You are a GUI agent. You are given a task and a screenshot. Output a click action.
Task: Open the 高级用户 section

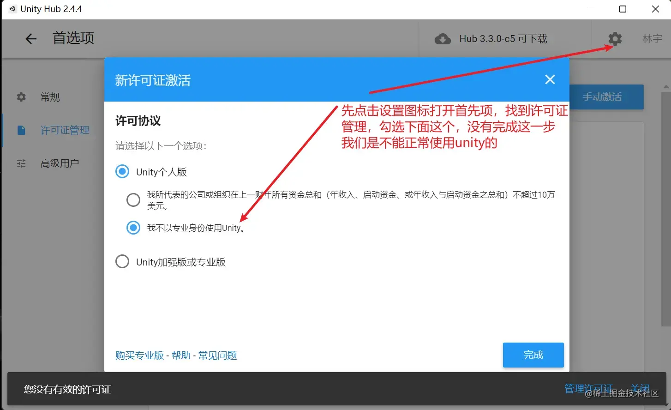coord(60,163)
